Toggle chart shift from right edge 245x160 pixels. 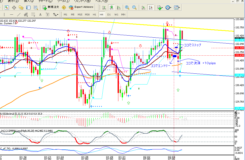tap(151, 7)
